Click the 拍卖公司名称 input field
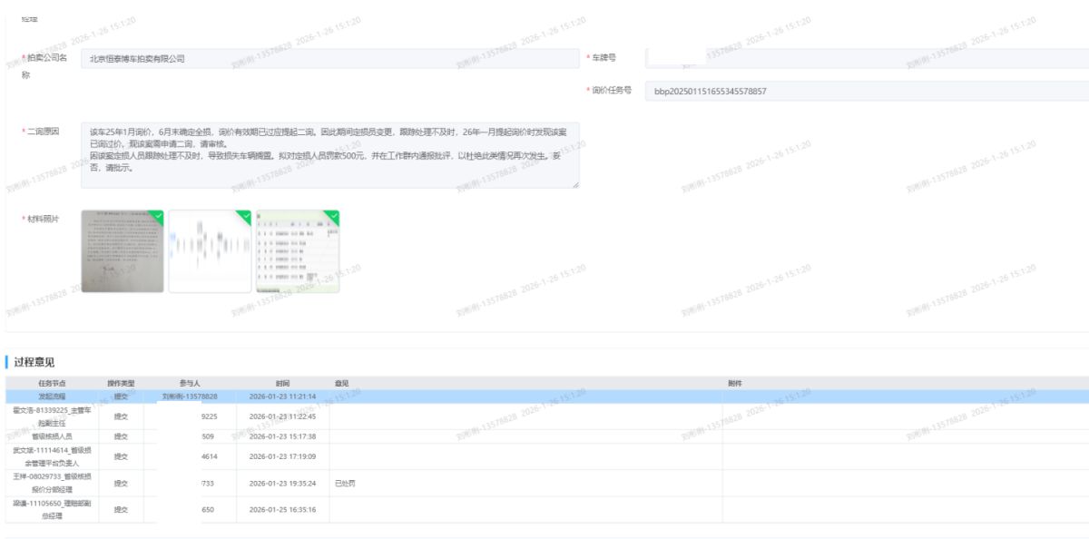 point(329,58)
